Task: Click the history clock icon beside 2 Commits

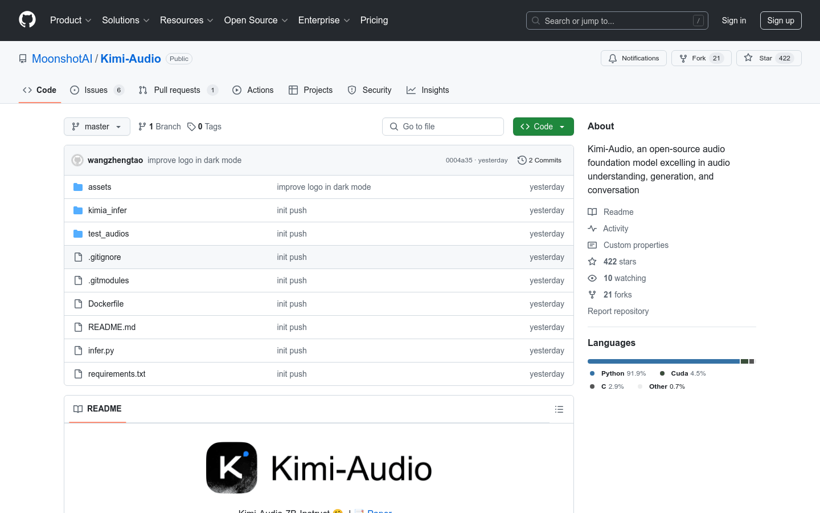Action: (522, 160)
